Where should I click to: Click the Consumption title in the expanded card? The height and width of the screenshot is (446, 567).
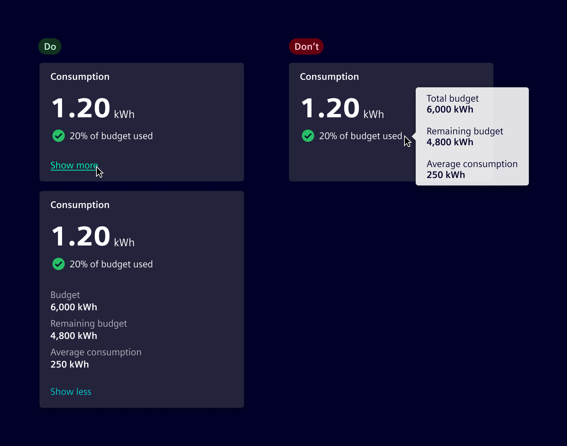[80, 205]
